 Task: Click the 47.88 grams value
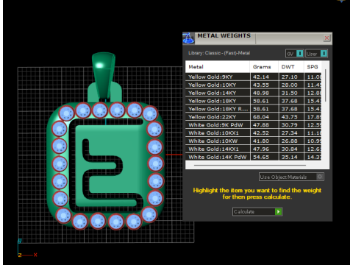(261, 125)
